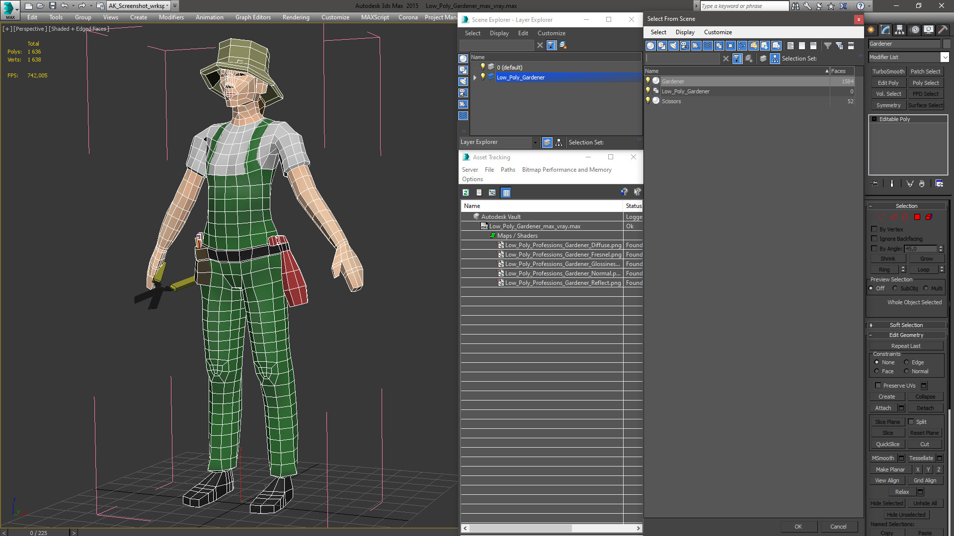The height and width of the screenshot is (536, 954).
Task: Click the TurboSmooth modifier button
Action: (888, 71)
